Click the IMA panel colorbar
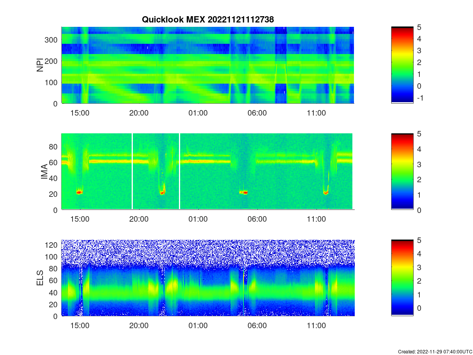The height and width of the screenshot is (355, 473). coord(402,172)
